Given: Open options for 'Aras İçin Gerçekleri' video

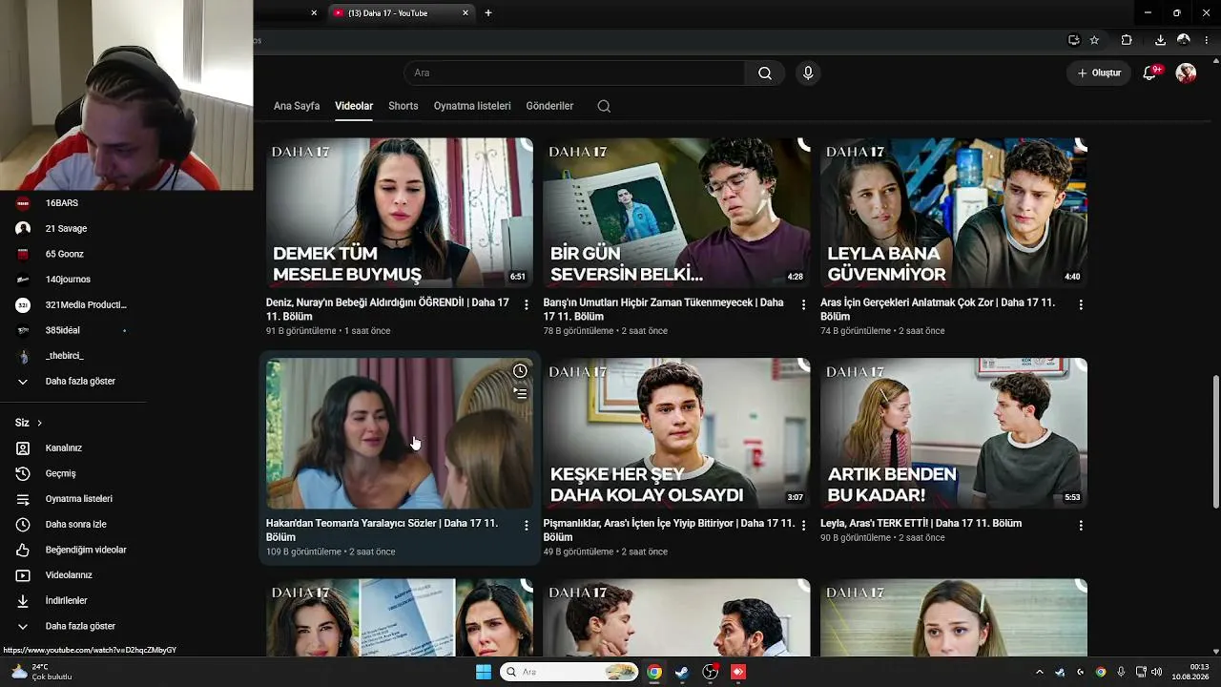Looking at the screenshot, I should (x=1081, y=304).
